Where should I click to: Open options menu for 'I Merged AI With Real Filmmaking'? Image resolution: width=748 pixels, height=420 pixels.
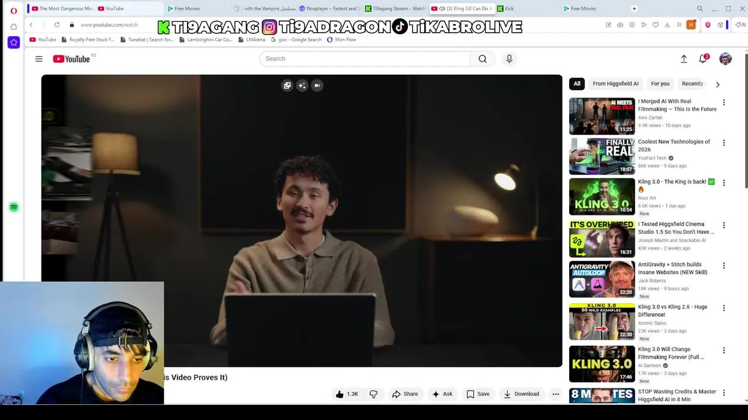(x=723, y=103)
